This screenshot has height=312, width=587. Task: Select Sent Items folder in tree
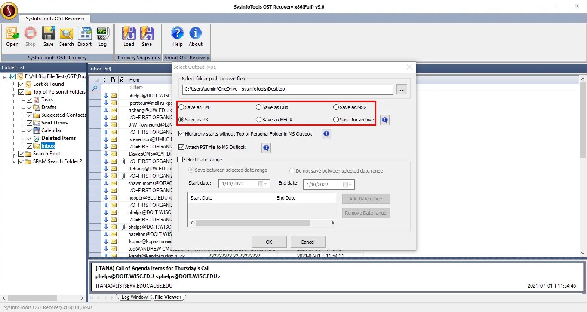pyautogui.click(x=54, y=123)
